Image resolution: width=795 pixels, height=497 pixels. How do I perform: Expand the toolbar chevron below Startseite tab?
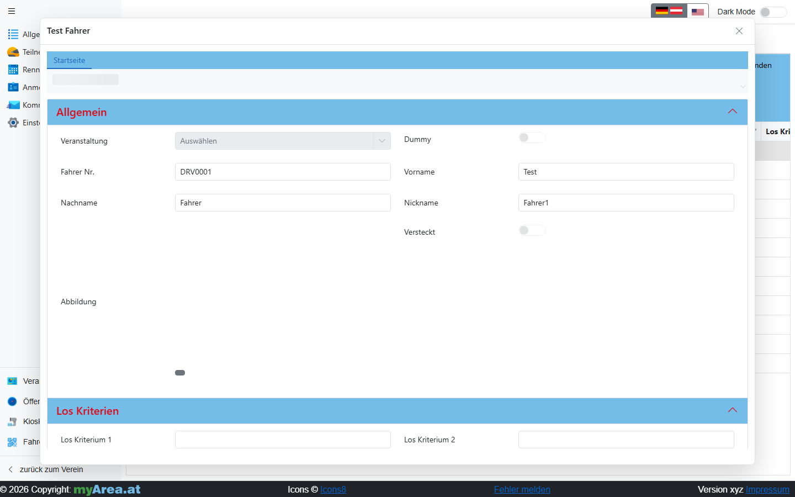click(x=743, y=86)
